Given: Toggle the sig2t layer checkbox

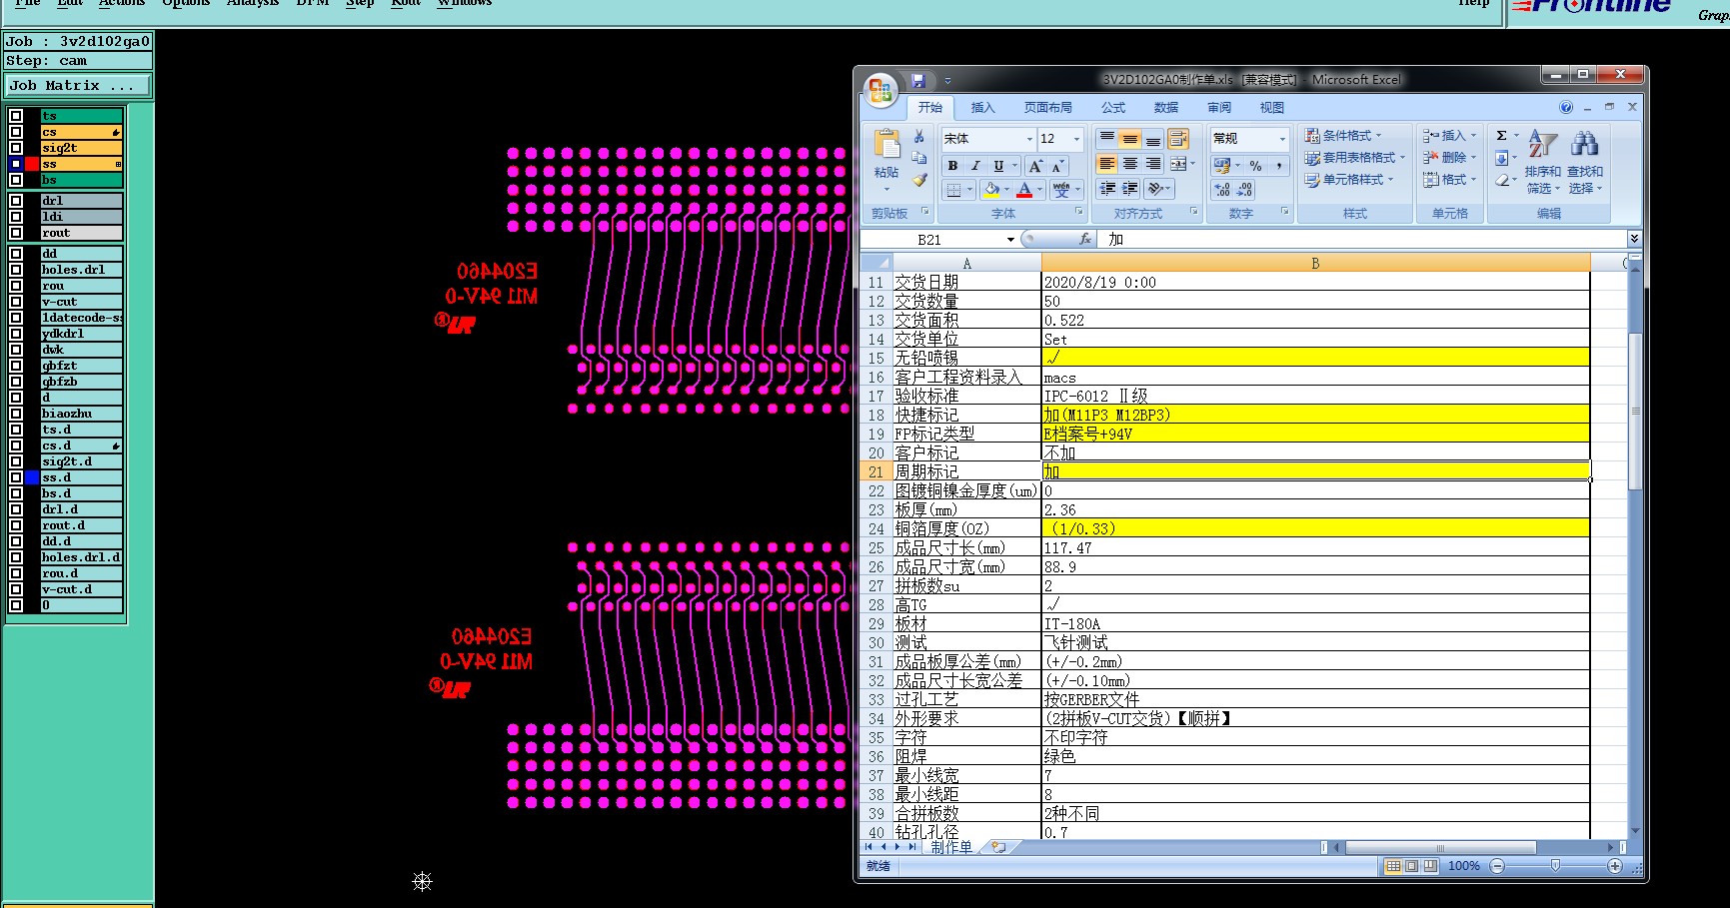Looking at the screenshot, I should point(16,148).
